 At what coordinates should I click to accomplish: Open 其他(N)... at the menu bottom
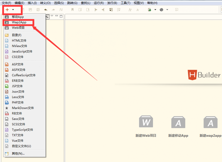click(x=24, y=154)
